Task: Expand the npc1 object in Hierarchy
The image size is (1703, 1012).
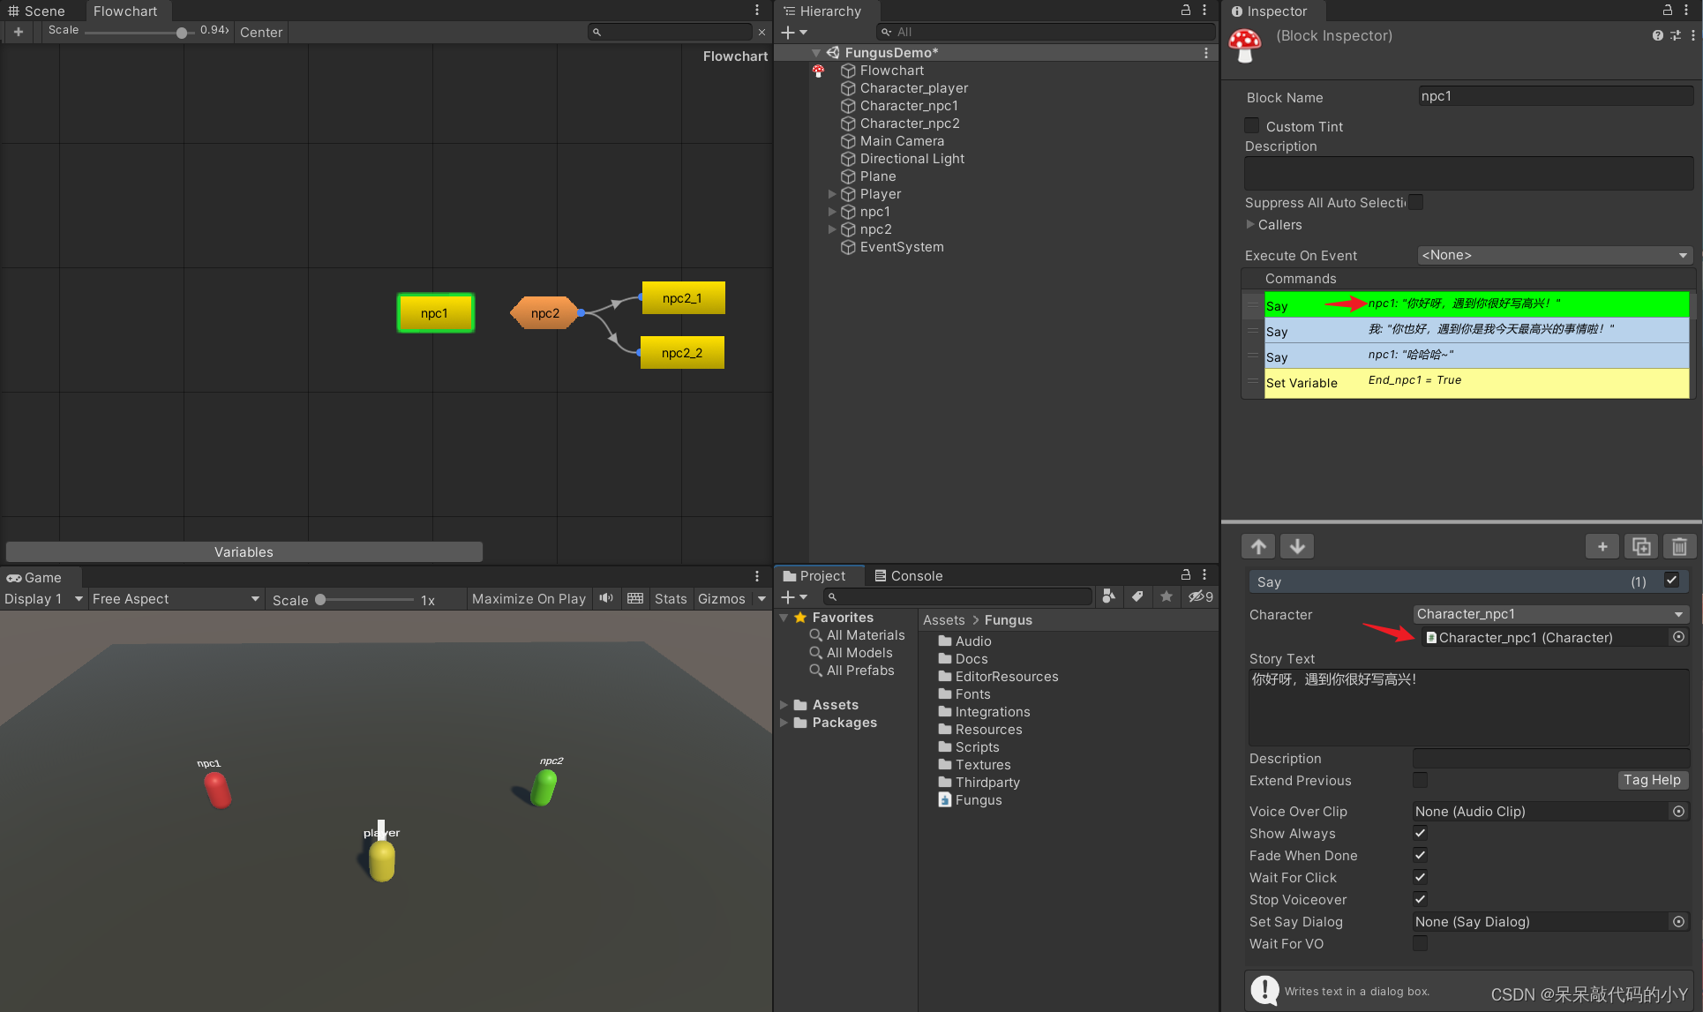Action: tap(831, 212)
